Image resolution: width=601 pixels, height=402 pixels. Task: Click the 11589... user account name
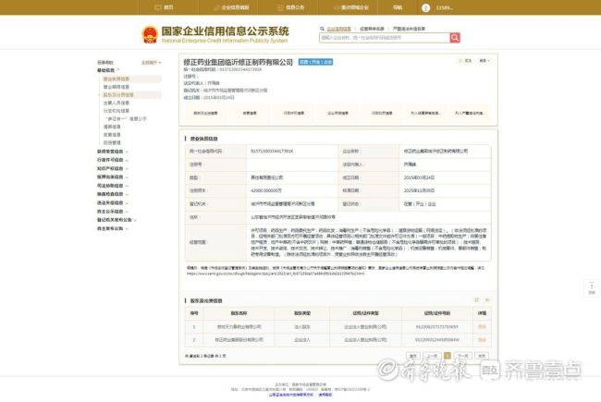(x=444, y=7)
